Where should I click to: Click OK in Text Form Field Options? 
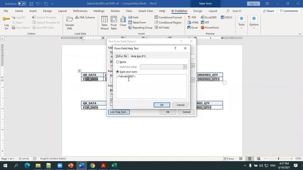coord(168,112)
